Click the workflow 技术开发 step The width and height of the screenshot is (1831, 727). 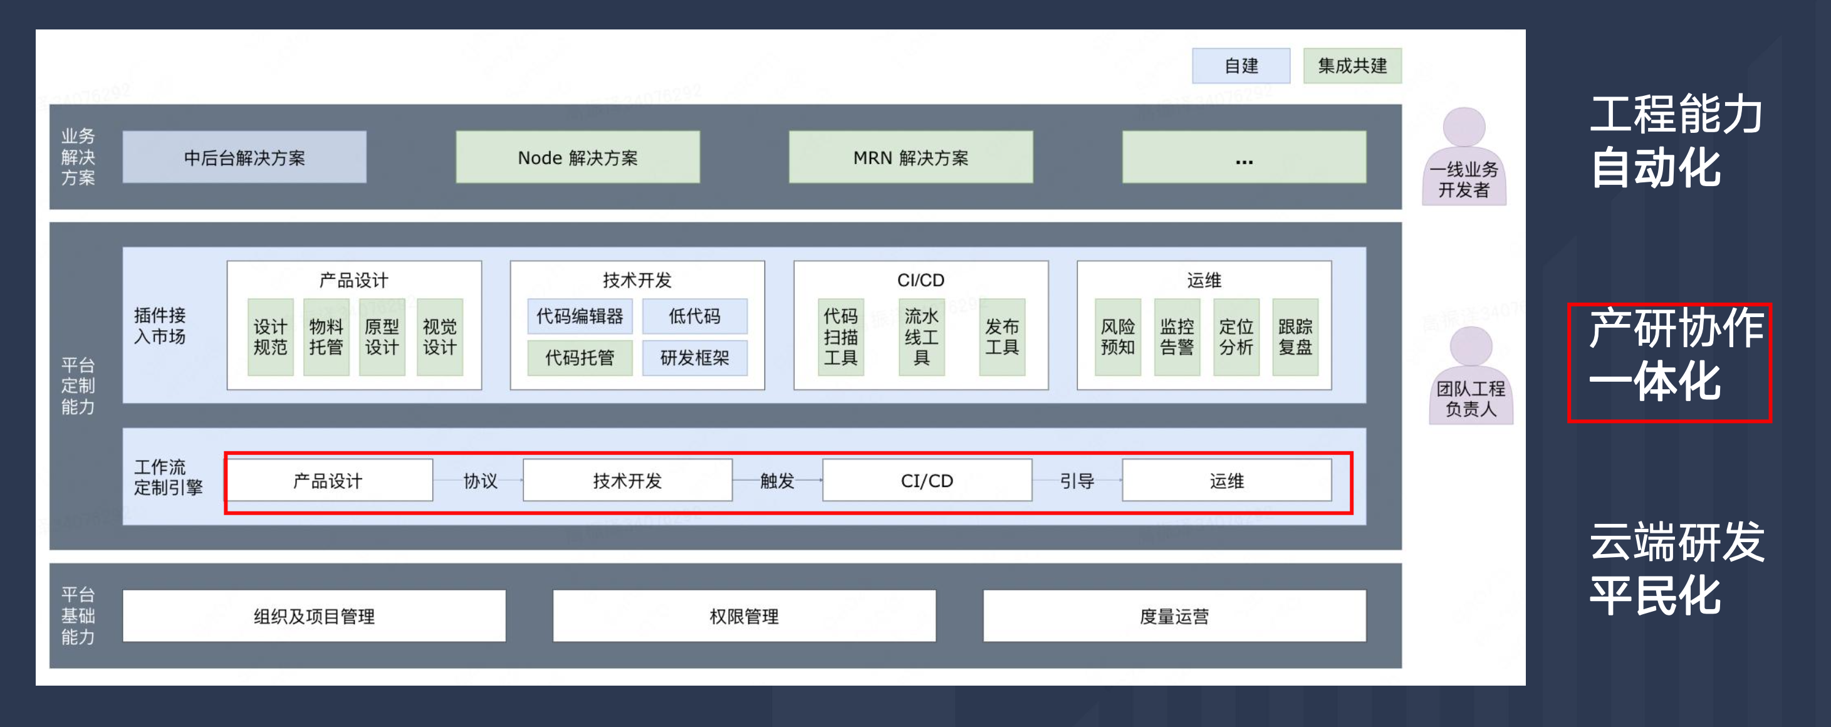pos(627,481)
